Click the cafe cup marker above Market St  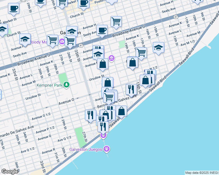tap(13, 8)
